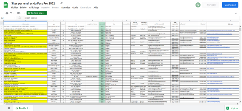
Task: Open the cell name box dropdown arrow
Action: pos(15,18)
